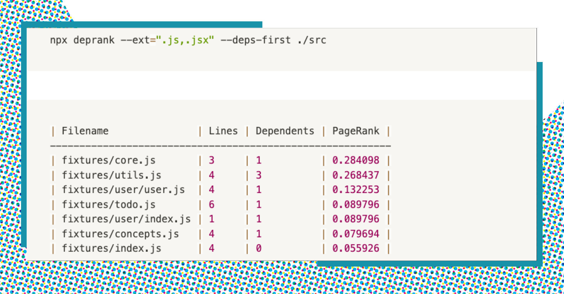Select the fixtures/concepts.js filename
Image resolution: width=564 pixels, height=294 pixels.
coord(120,234)
